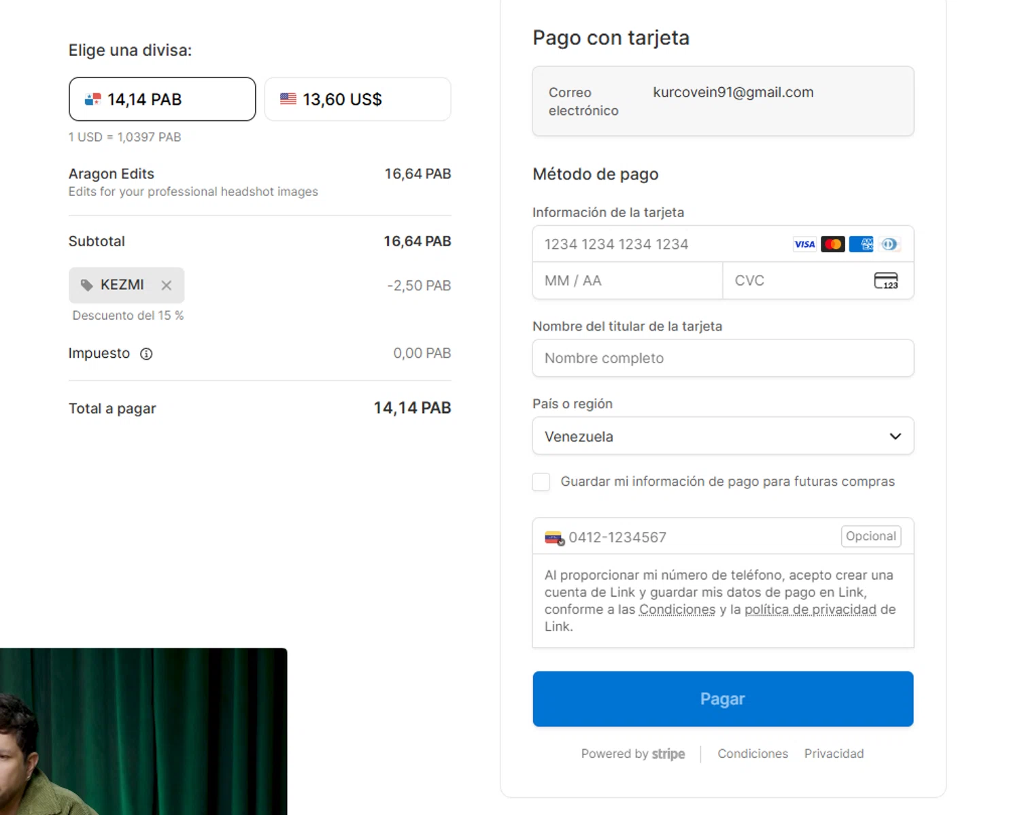Click the American Express logo
The image size is (1020, 815).
(862, 244)
